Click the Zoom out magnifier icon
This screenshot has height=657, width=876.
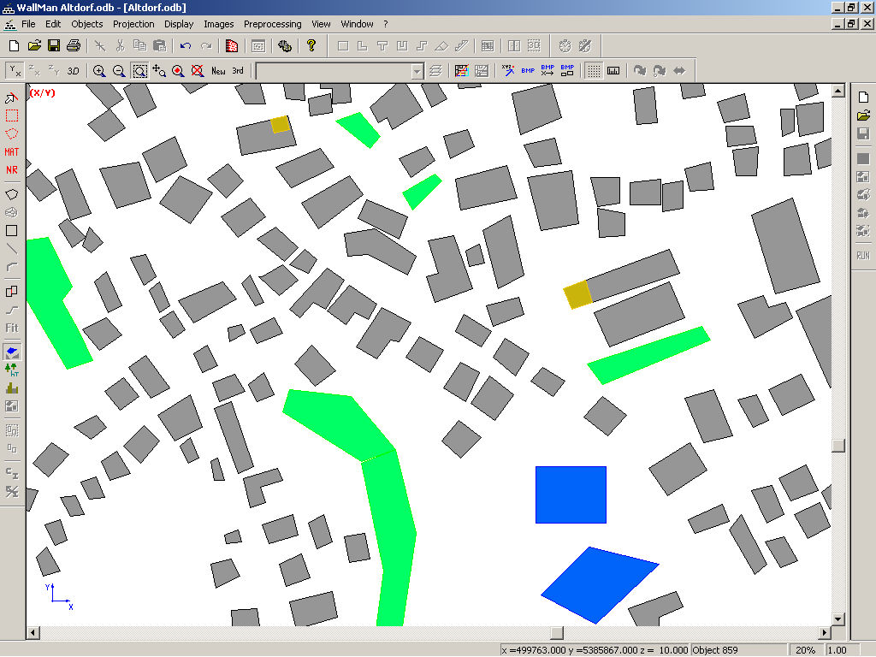tap(119, 71)
